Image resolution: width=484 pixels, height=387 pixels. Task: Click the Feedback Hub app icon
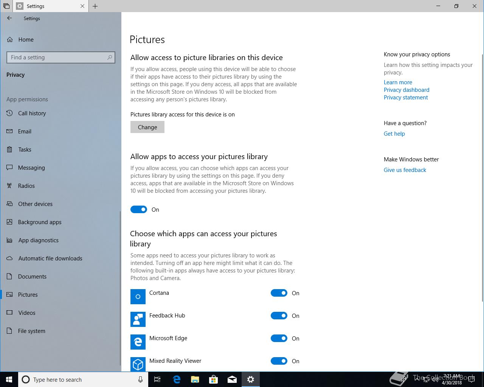click(138, 319)
